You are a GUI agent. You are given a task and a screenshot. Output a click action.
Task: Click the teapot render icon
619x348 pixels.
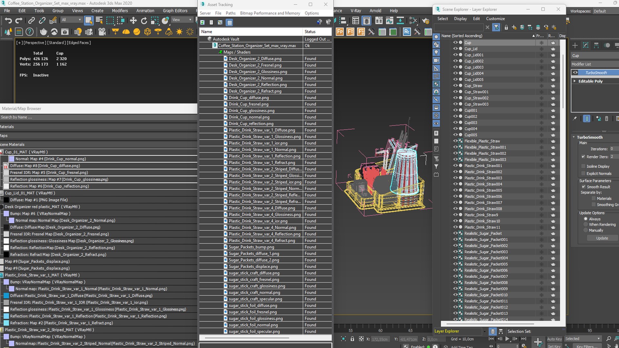[43, 32]
